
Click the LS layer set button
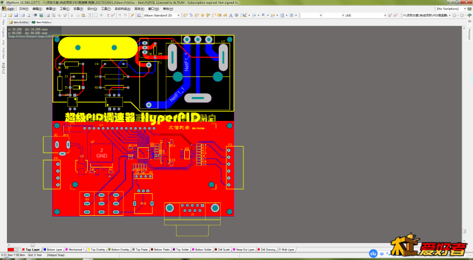pos(17,250)
